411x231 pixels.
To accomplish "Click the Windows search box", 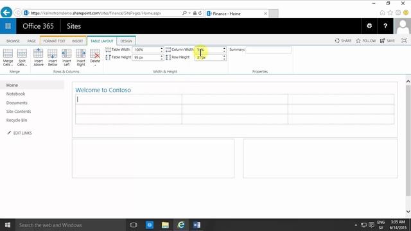I will [71, 225].
